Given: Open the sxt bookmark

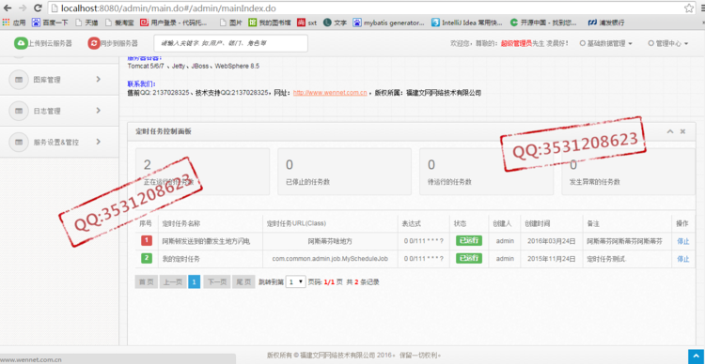Looking at the screenshot, I should (306, 22).
